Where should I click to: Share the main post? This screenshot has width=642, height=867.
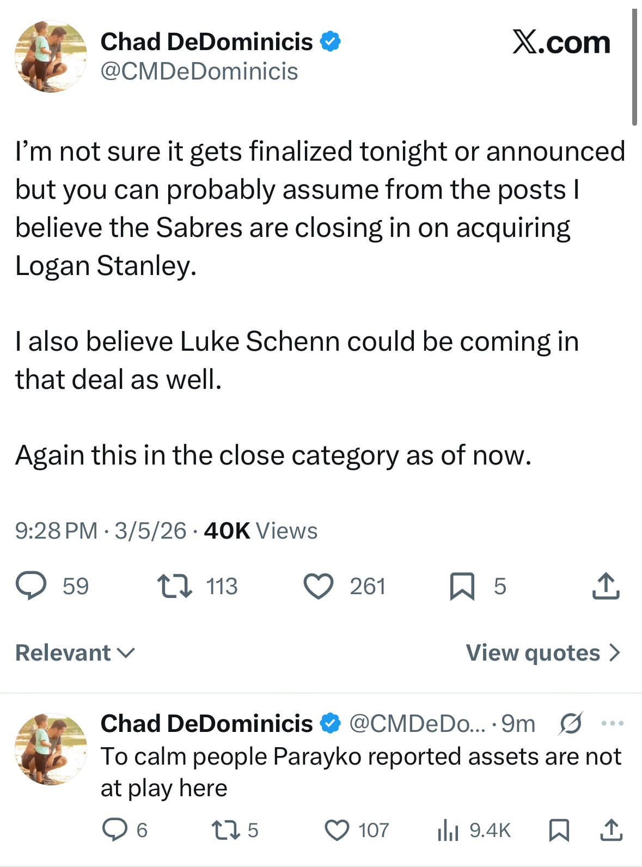pyautogui.click(x=606, y=586)
